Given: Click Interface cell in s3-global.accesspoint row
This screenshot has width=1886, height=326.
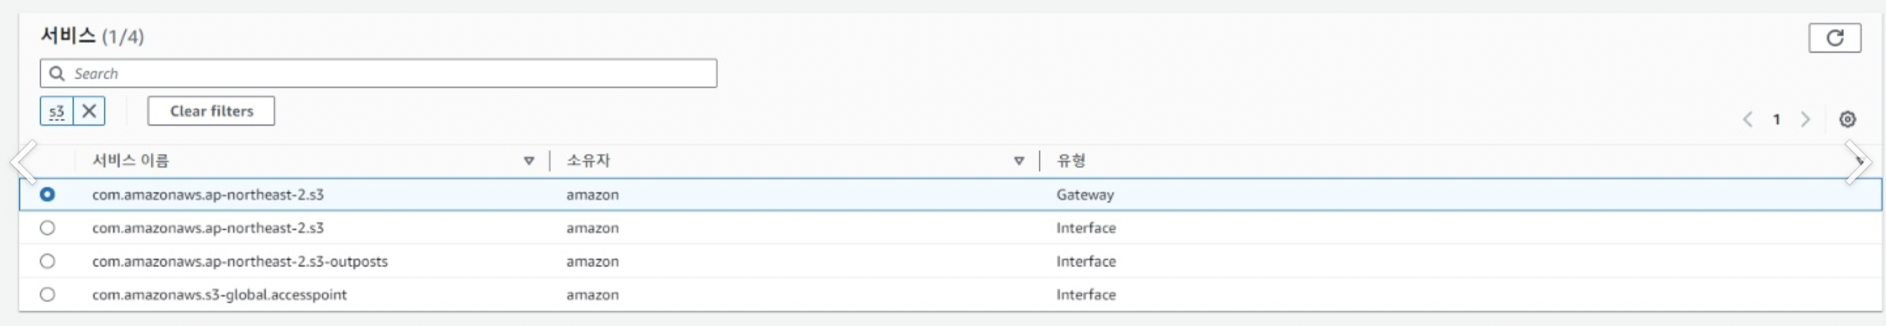Looking at the screenshot, I should click(x=1086, y=295).
